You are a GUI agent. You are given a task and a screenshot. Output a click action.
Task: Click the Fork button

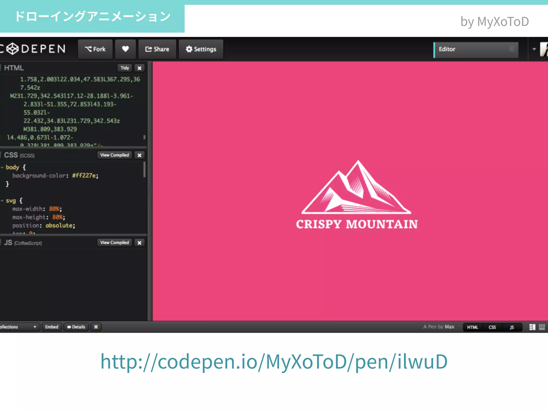point(95,49)
